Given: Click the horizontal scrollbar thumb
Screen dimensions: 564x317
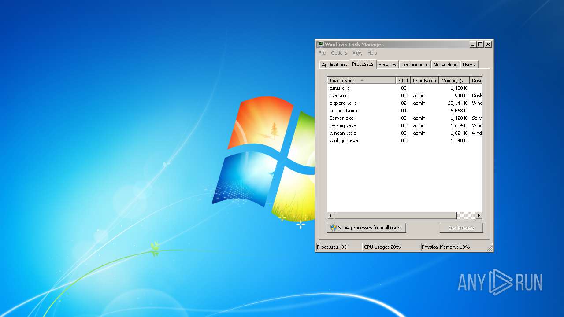Looking at the screenshot, I should pos(396,216).
